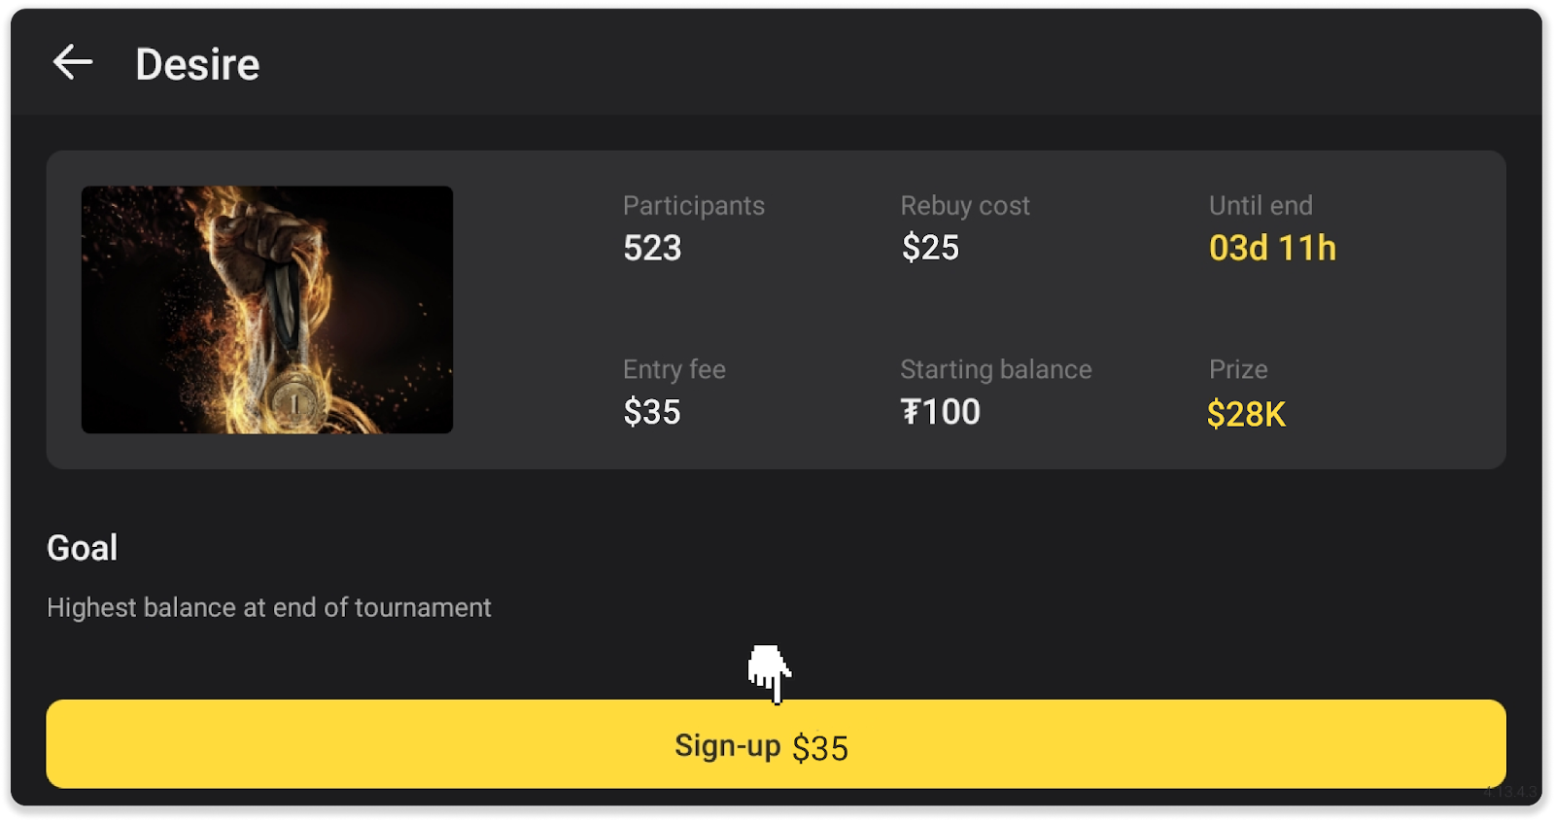The width and height of the screenshot is (1555, 821).
Task: Click the Prize label
Action: [1237, 370]
